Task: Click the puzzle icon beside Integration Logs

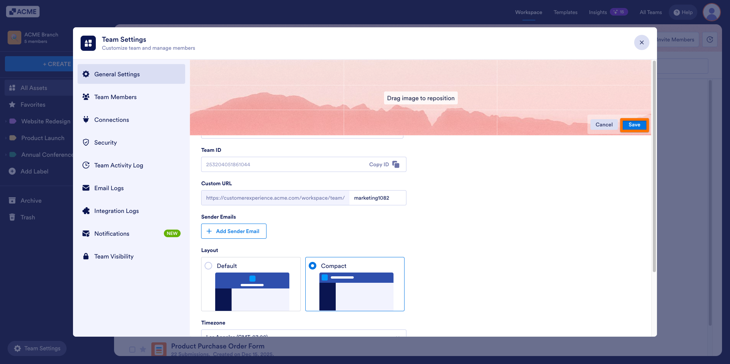Action: click(86, 211)
